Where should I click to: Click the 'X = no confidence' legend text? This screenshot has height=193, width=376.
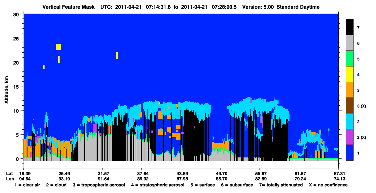coord(328,185)
